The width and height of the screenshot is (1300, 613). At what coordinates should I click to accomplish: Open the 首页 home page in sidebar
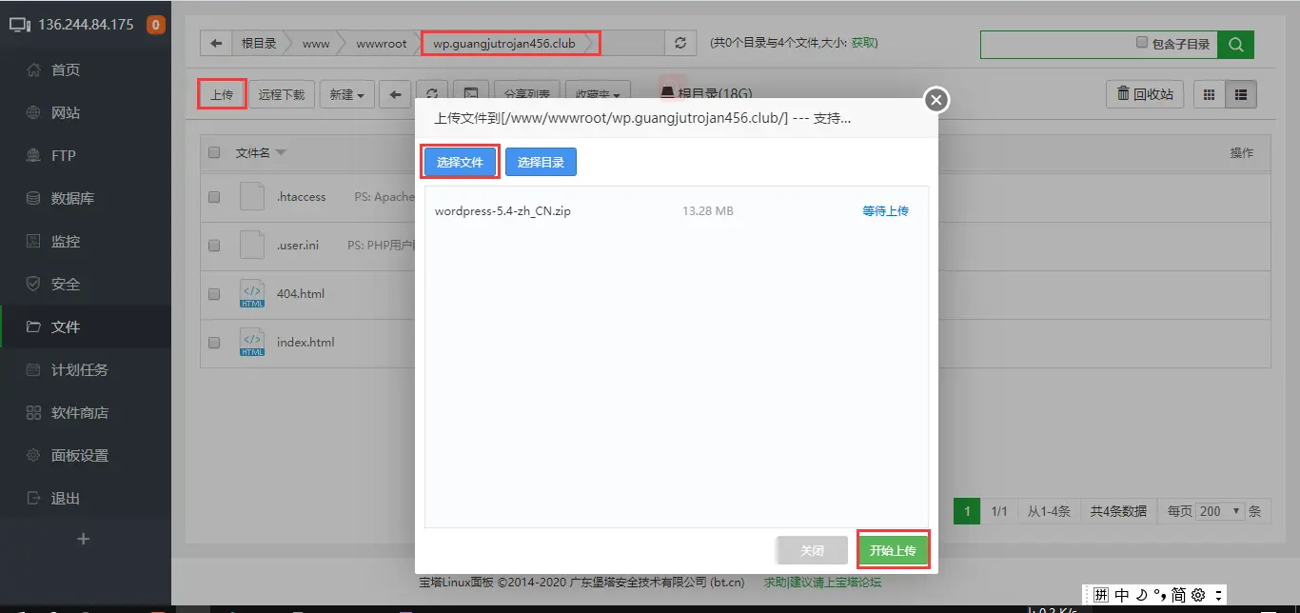pos(65,69)
